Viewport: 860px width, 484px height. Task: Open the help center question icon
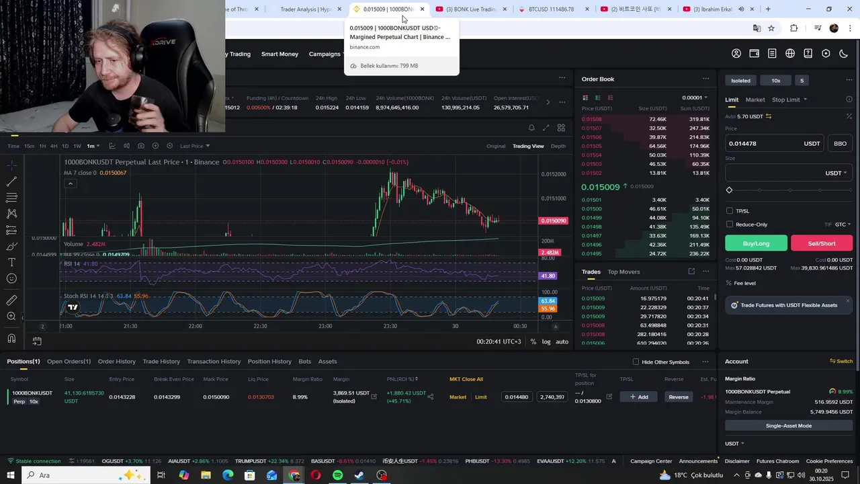[808, 54]
